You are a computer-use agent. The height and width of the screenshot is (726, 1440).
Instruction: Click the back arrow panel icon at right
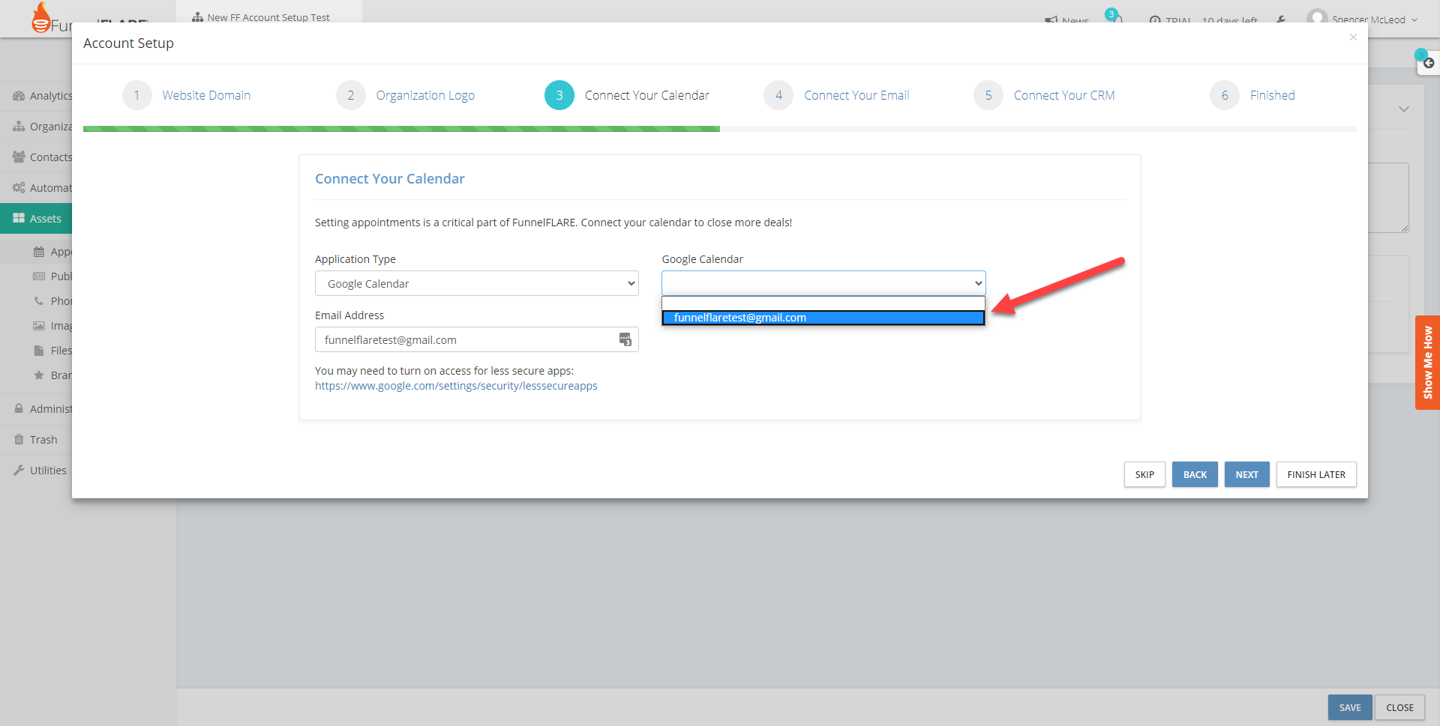click(1428, 63)
